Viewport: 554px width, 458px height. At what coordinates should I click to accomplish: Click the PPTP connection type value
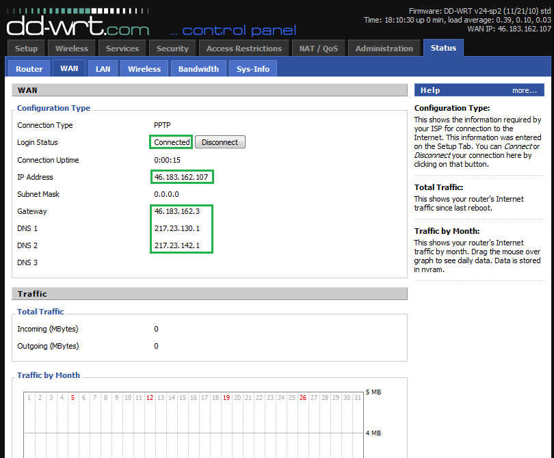click(x=162, y=125)
